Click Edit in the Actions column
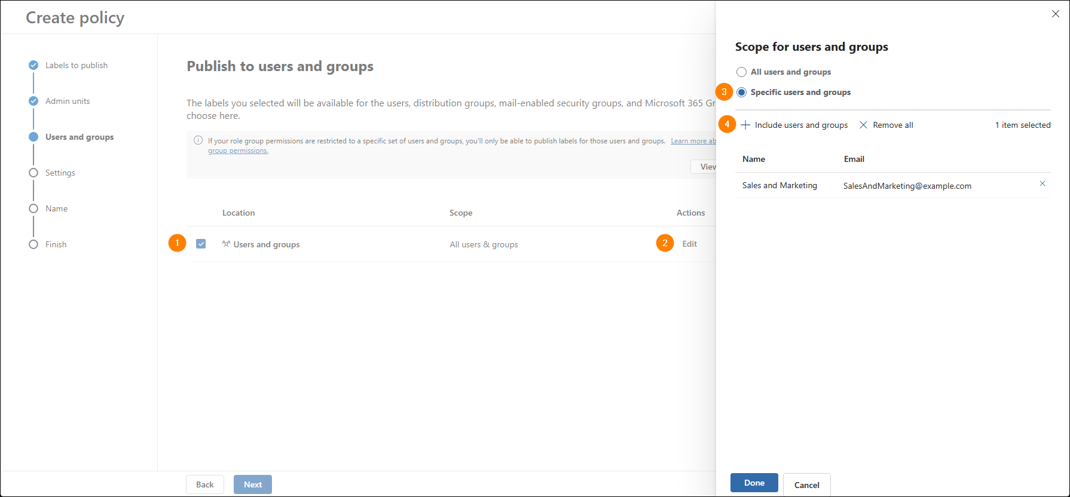The height and width of the screenshot is (497, 1070). [x=690, y=244]
